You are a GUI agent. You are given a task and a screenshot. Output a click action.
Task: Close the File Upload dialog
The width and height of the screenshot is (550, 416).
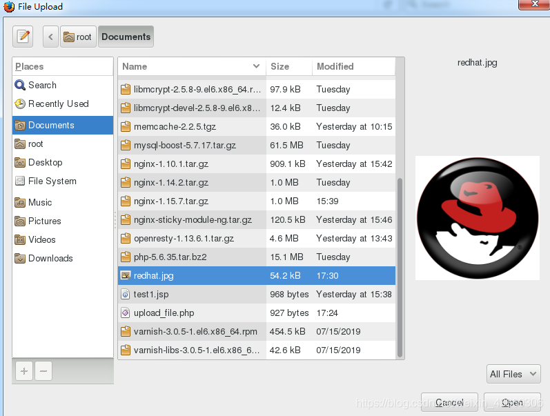pos(535,4)
